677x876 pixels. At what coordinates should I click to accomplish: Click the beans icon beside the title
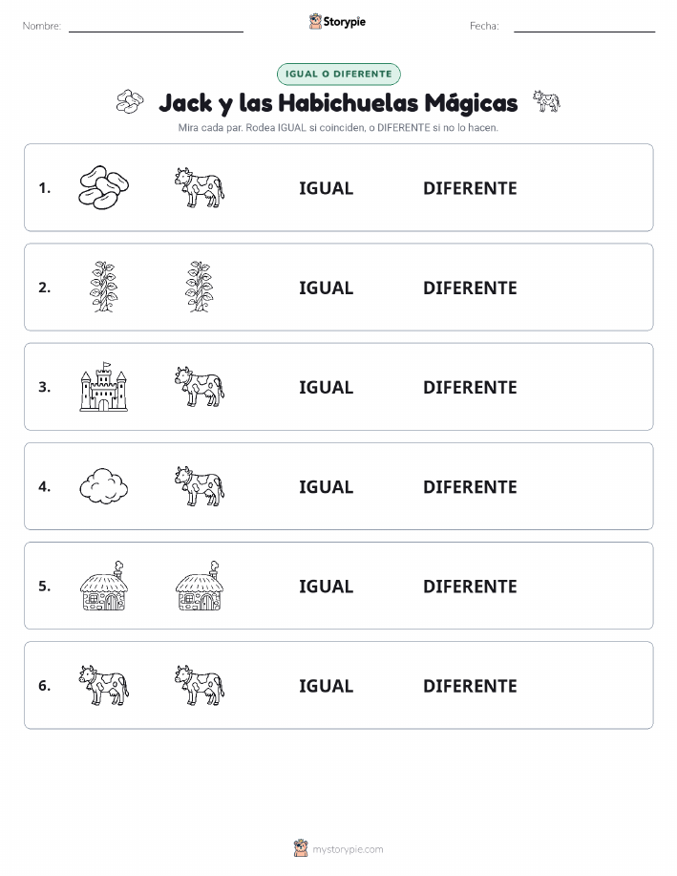pos(130,101)
